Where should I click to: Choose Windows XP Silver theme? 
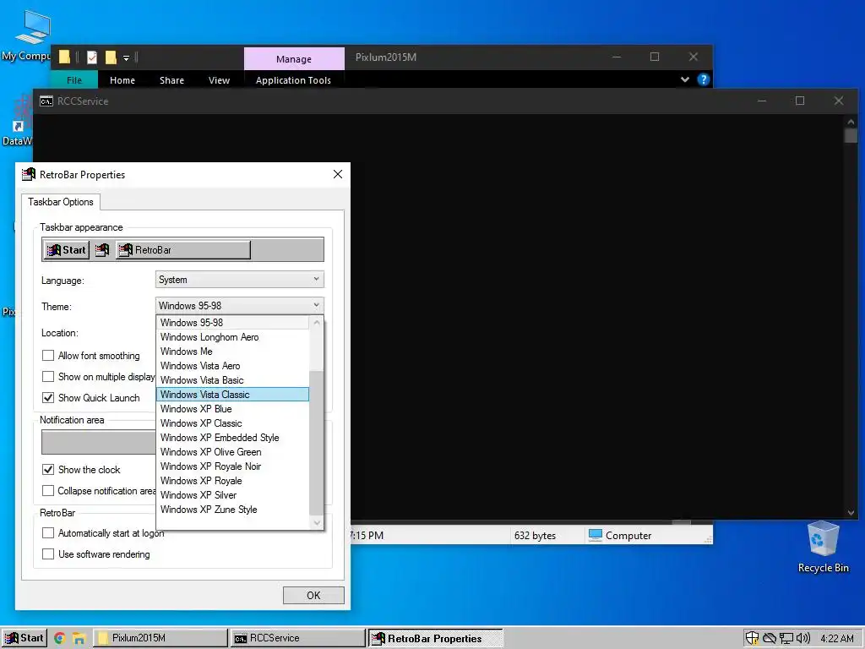(x=233, y=494)
